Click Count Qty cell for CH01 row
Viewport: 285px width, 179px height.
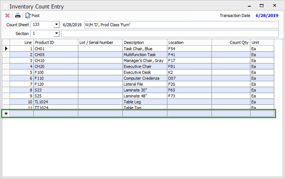[231, 49]
